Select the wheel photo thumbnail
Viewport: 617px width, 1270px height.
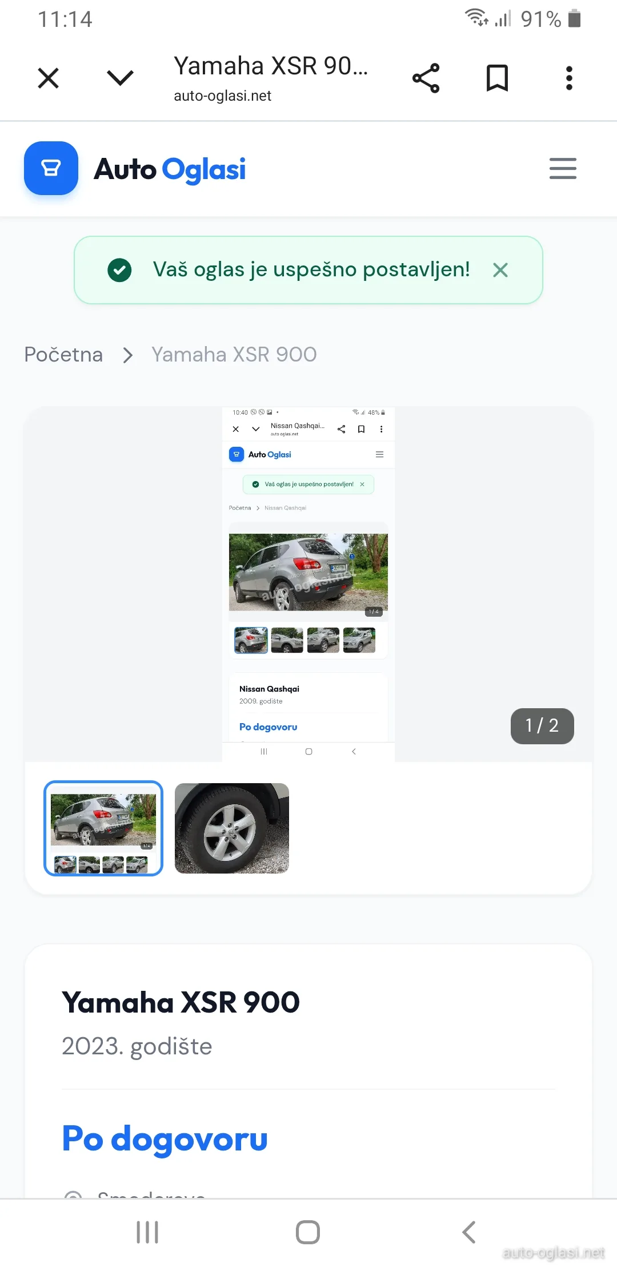[x=232, y=828]
